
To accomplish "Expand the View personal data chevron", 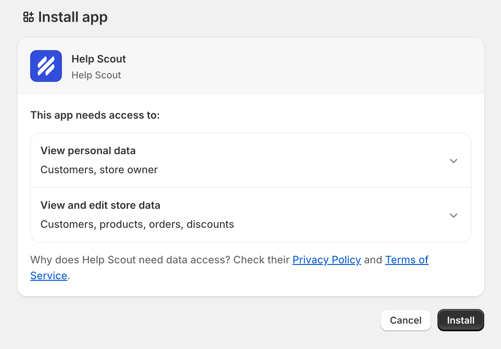I will click(453, 161).
